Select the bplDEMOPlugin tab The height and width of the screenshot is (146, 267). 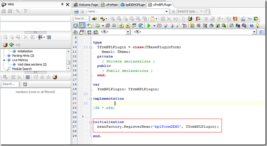[133, 5]
